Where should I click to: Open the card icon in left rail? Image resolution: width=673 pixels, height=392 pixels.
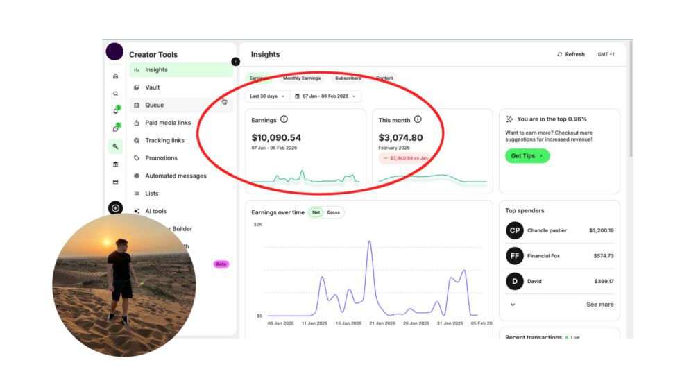pyautogui.click(x=115, y=182)
